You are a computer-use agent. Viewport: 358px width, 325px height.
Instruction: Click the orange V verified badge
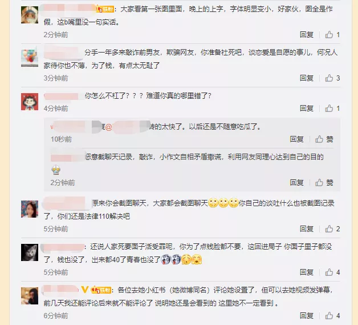pos(85,290)
